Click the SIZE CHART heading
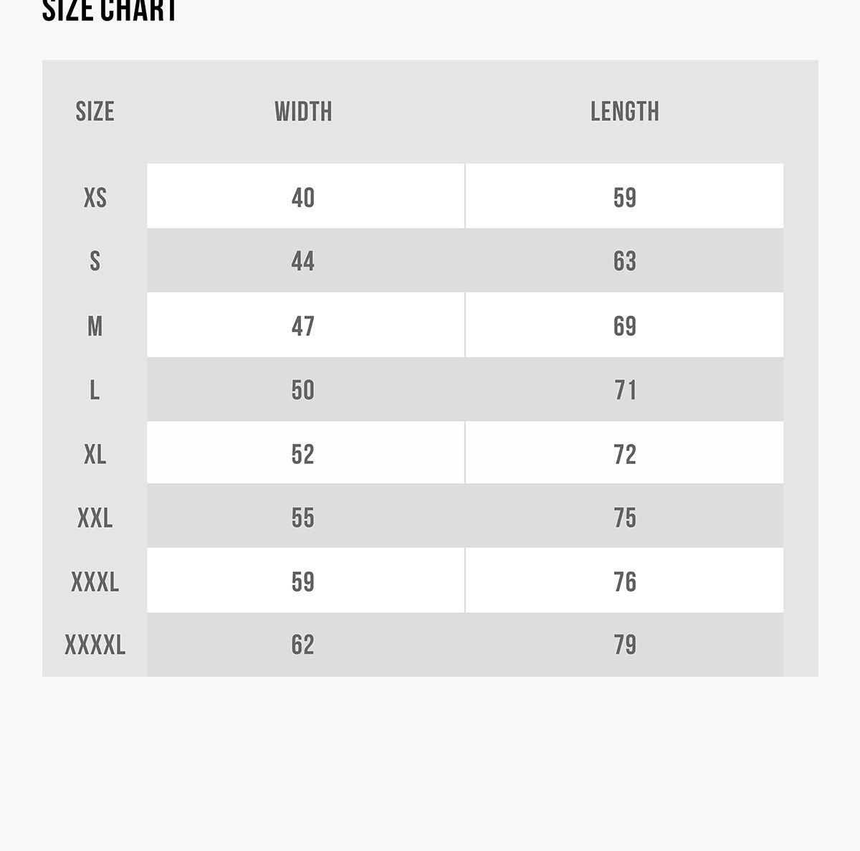The image size is (860, 851). (x=110, y=10)
